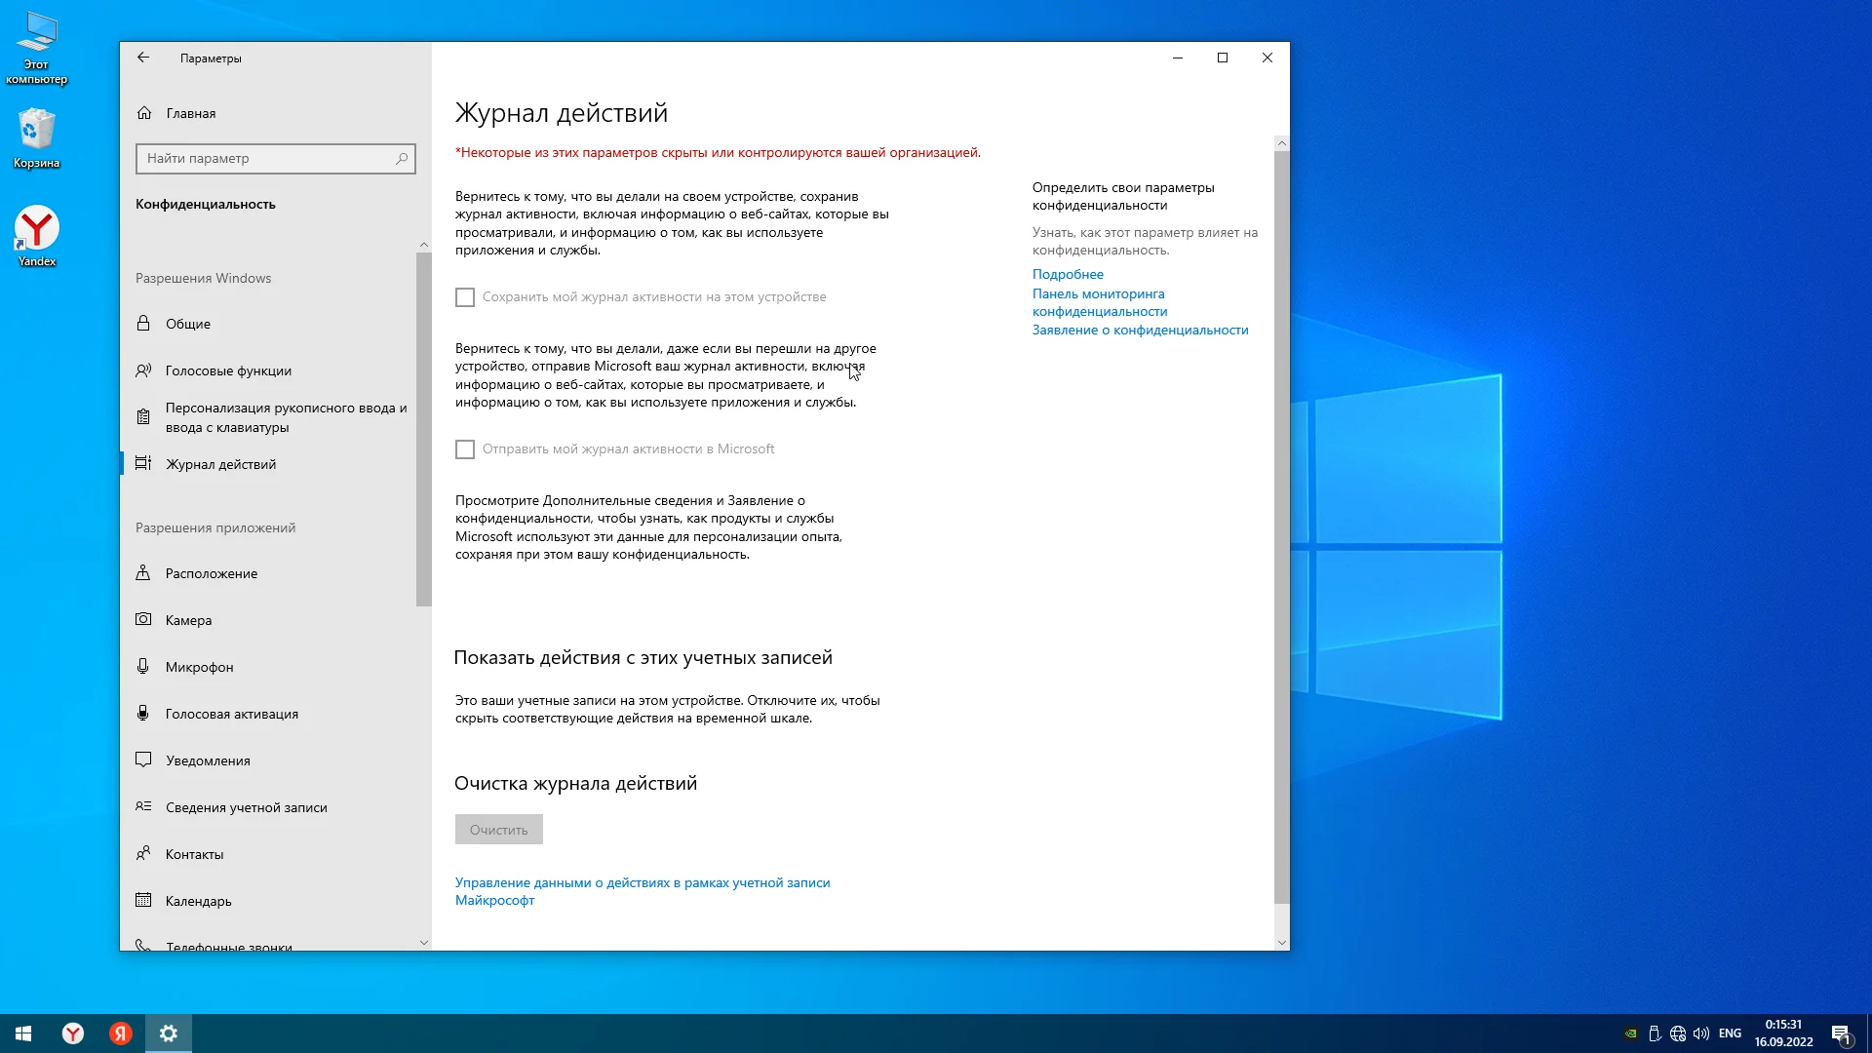The image size is (1872, 1053).
Task: Click the back arrow in Settings header
Action: [143, 58]
